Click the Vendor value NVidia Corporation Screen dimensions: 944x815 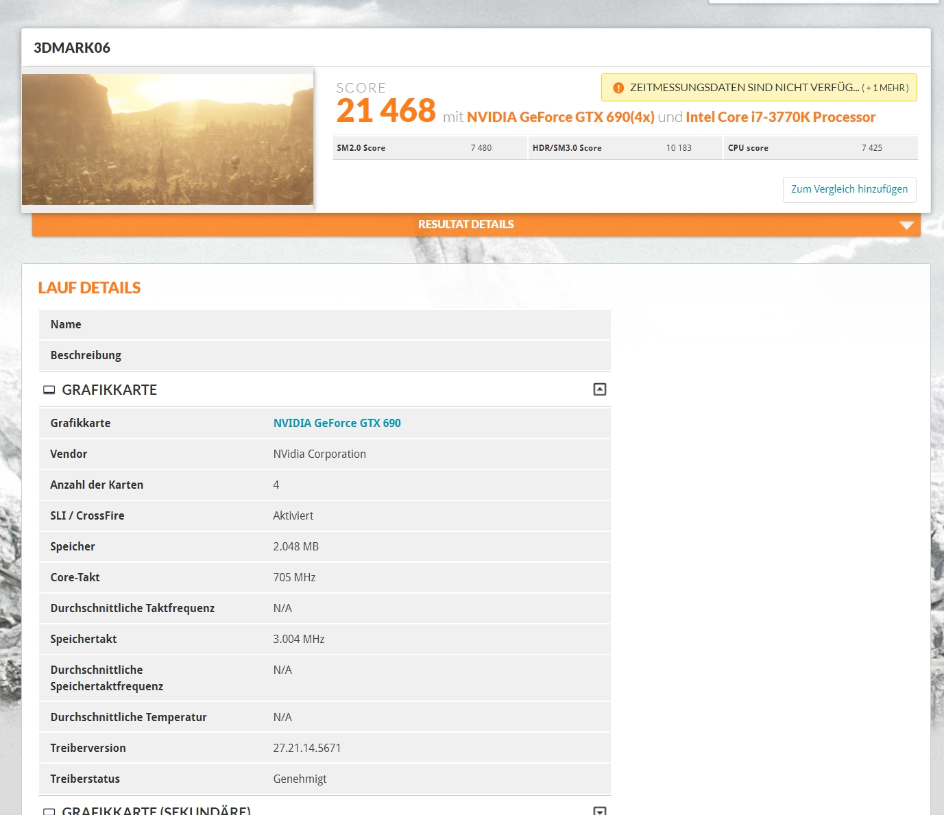point(319,454)
